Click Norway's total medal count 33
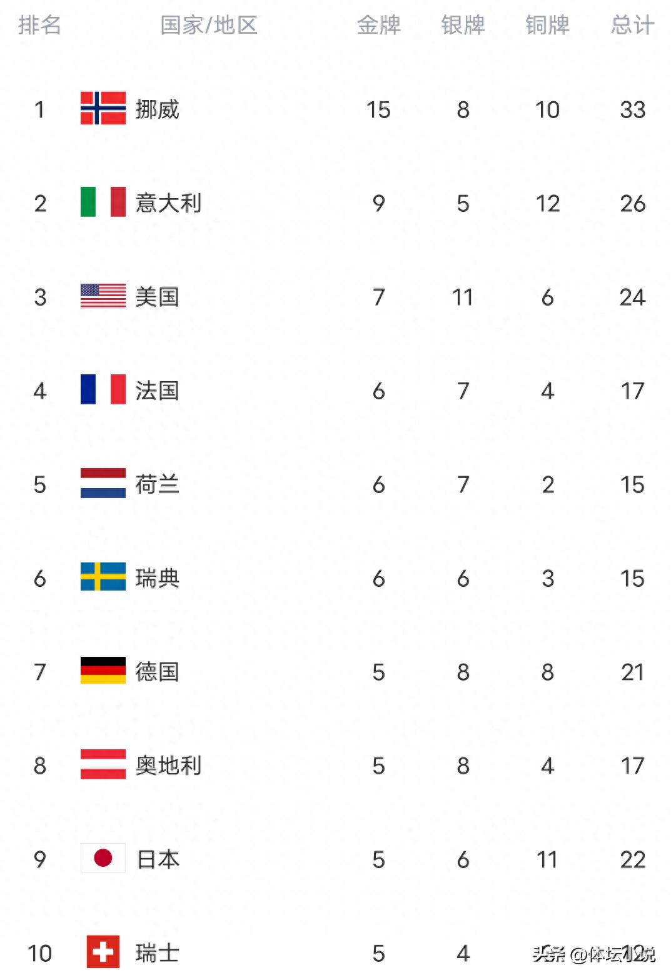This screenshot has width=671, height=978. tap(632, 110)
